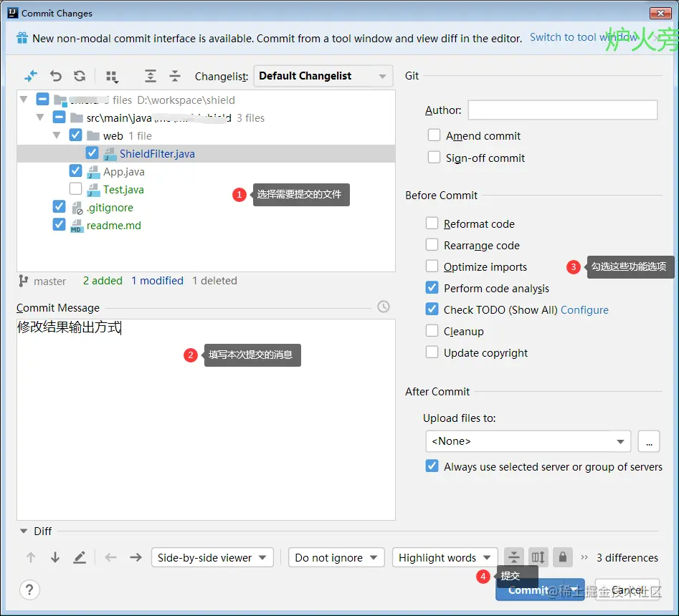Uncheck Always use selected server checkbox
Viewport: 679px width, 616px height.
[x=432, y=466]
